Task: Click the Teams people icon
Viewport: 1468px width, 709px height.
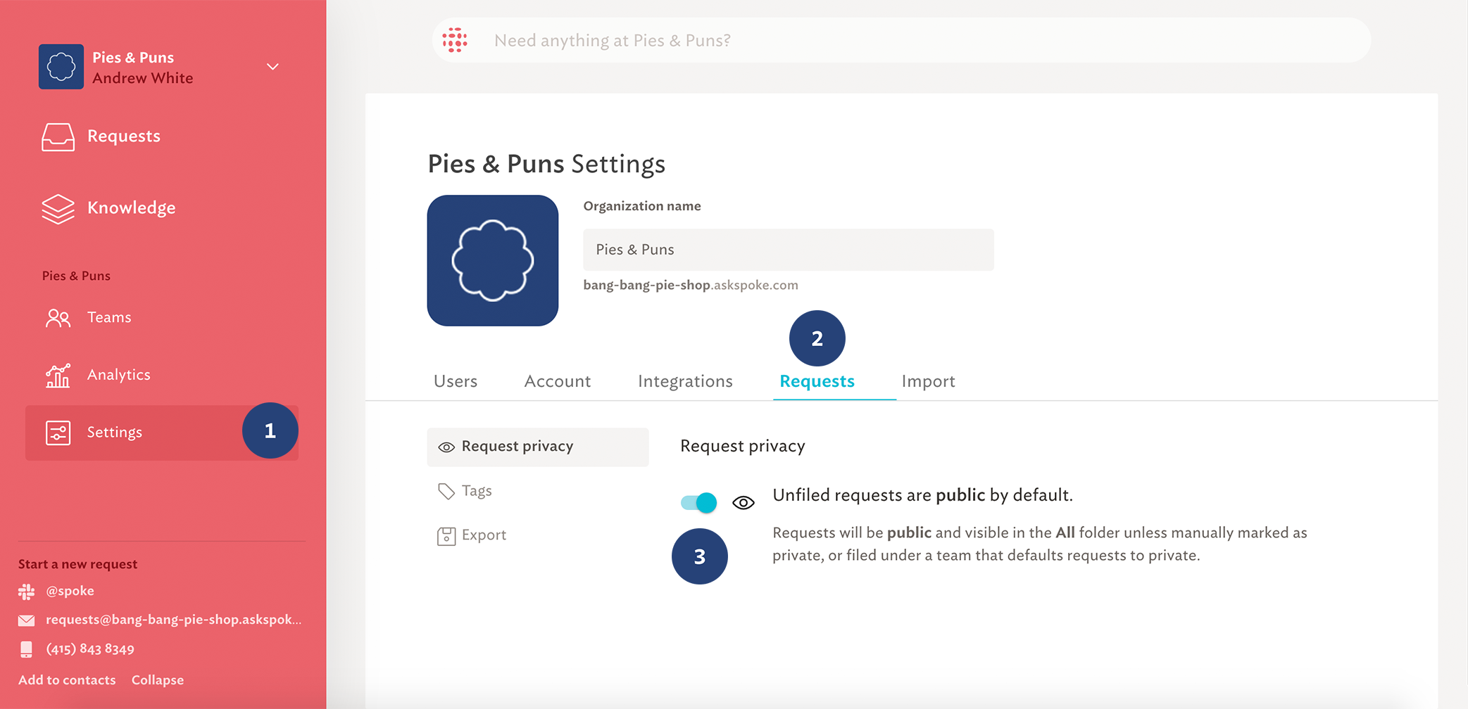Action: (58, 318)
